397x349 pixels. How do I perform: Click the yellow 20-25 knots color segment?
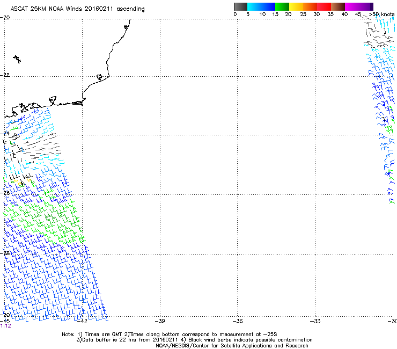[296, 6]
